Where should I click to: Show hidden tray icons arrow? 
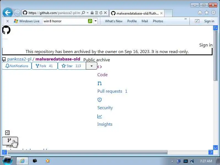coord(172,161)
